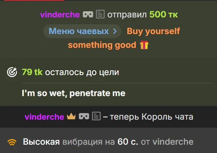This screenshot has width=217, height=153.
Task: Click the orange vibration signal icon
Action: pos(12,142)
